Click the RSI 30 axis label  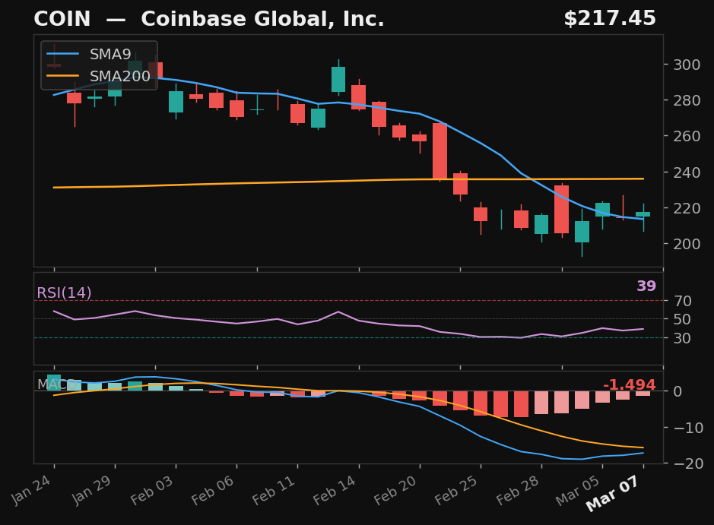[683, 338]
